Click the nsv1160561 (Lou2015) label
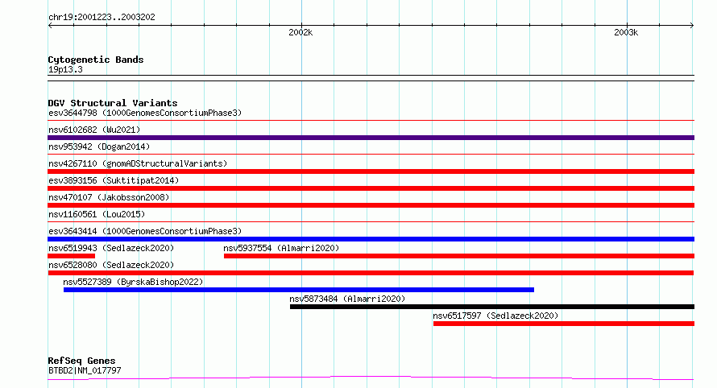Screen dimensions: 717x388 (97, 214)
